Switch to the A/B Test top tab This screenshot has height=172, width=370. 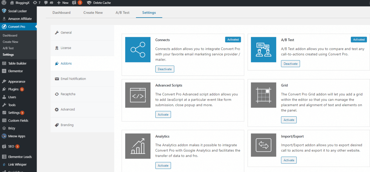122,13
